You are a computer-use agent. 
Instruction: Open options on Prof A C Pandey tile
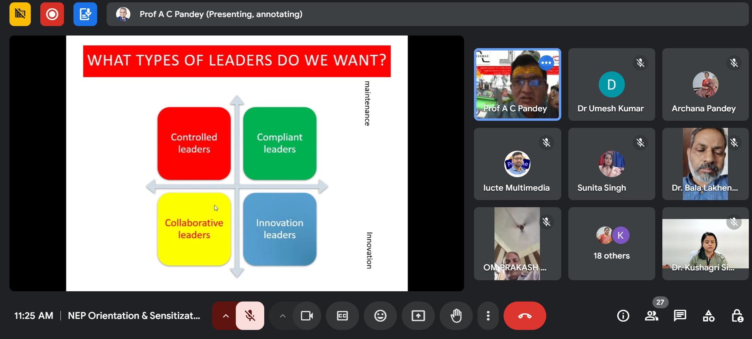point(546,63)
